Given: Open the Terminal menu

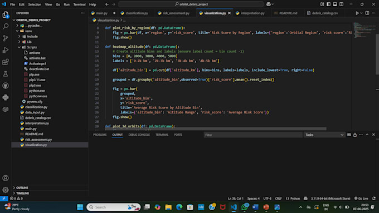Looking at the screenshot, I should [x=79, y=4].
